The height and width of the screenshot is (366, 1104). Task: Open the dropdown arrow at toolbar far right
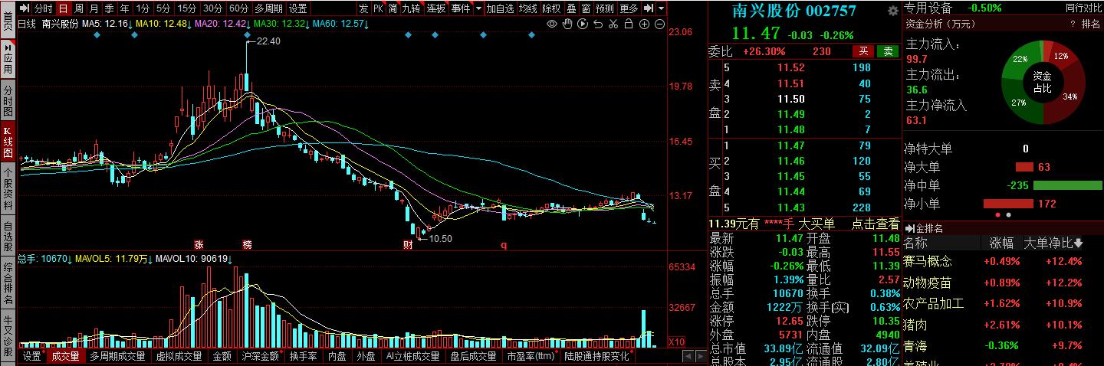point(661,8)
